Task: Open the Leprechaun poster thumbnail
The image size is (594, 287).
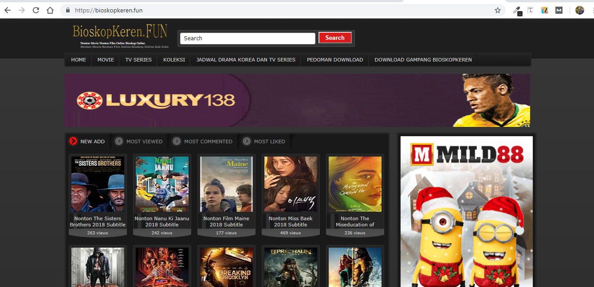Action: 291,267
